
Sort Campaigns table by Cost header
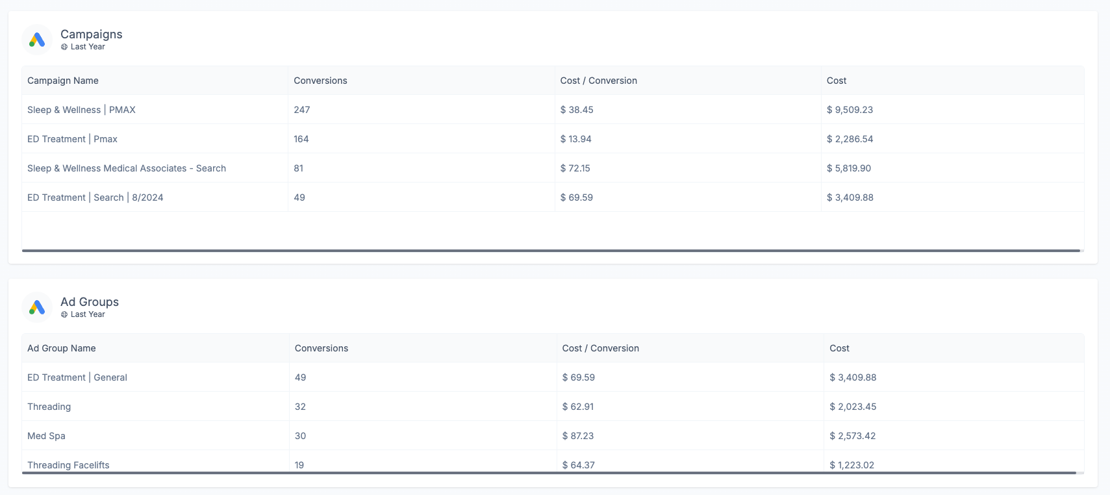[x=837, y=81]
